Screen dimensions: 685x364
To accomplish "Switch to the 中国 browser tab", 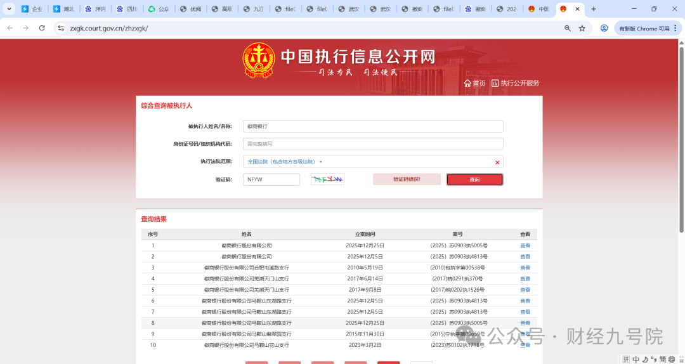I will (538, 9).
